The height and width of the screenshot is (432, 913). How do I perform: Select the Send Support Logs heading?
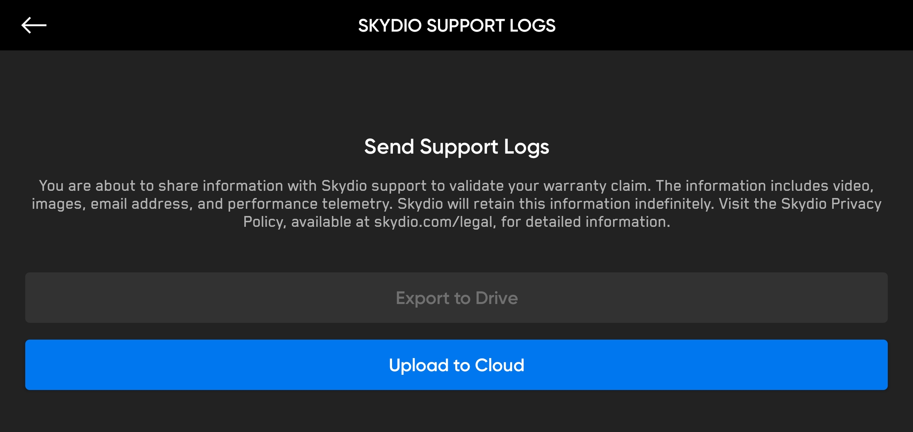click(456, 147)
